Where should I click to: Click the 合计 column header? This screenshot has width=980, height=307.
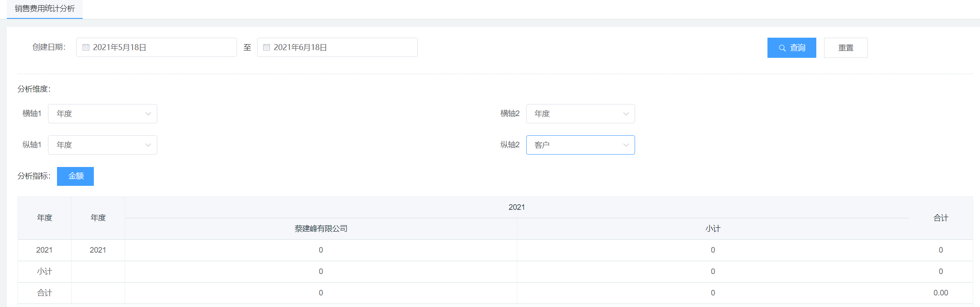(941, 218)
